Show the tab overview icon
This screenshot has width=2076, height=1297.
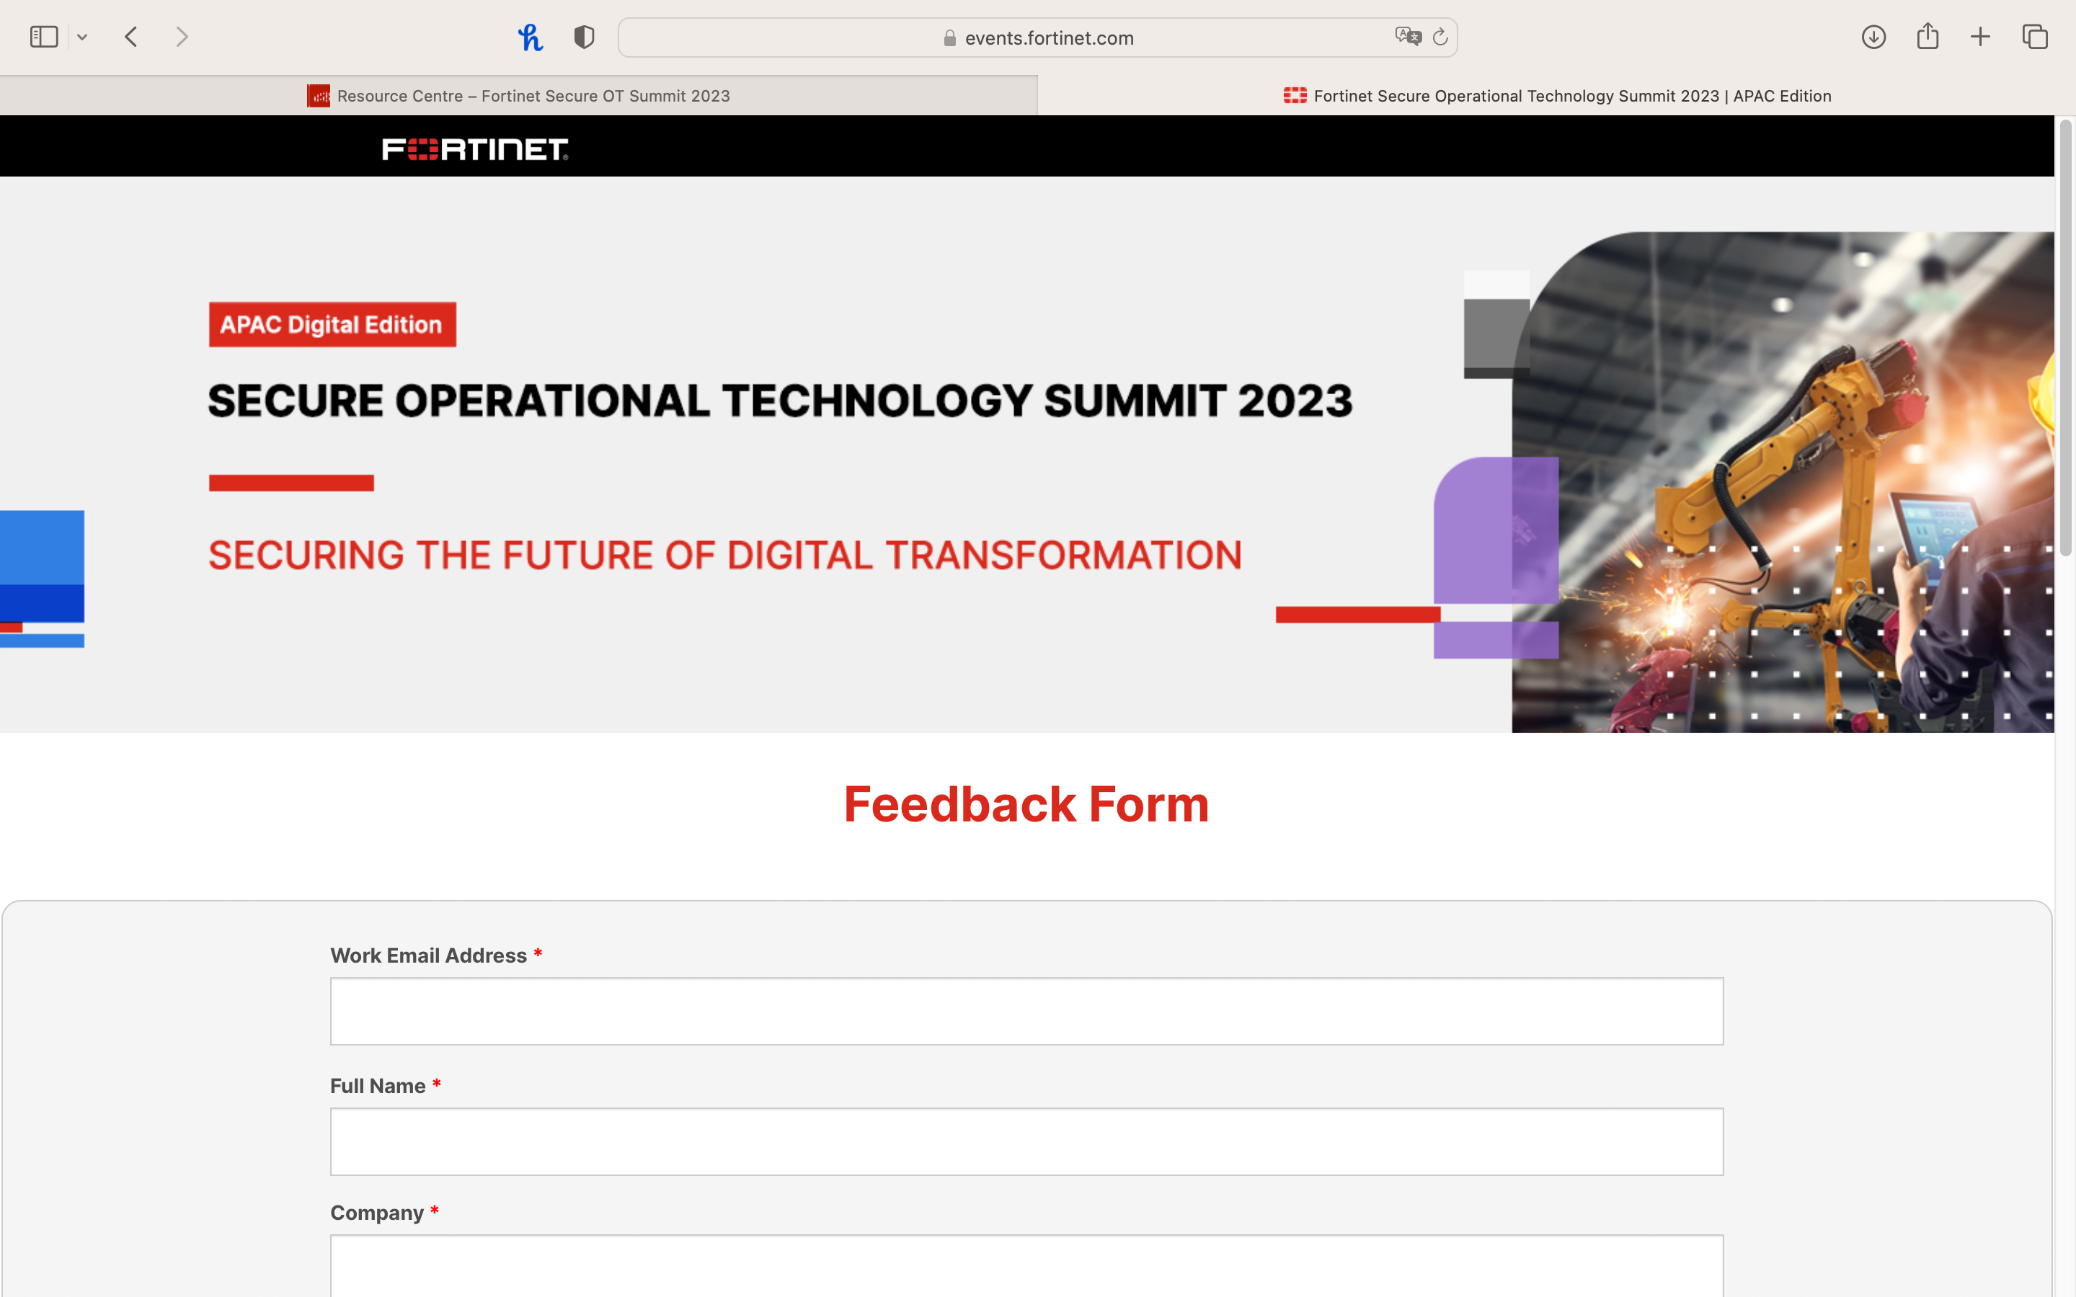(2035, 37)
